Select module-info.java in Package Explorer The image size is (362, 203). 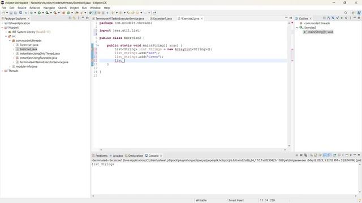pyautogui.click(x=27, y=67)
